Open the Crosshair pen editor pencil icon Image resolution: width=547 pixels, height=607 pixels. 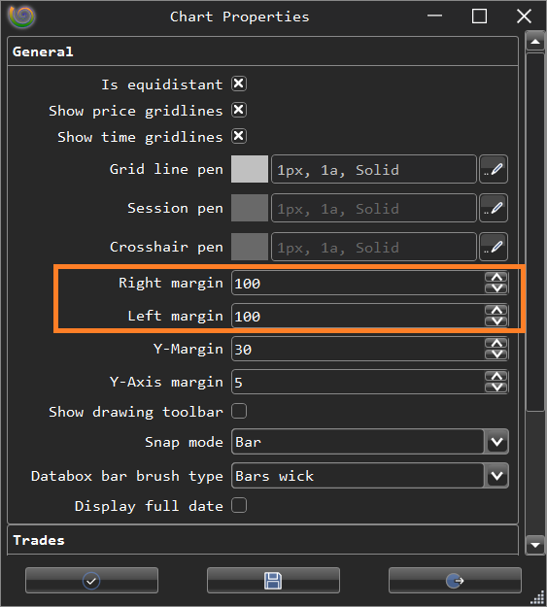click(x=494, y=247)
